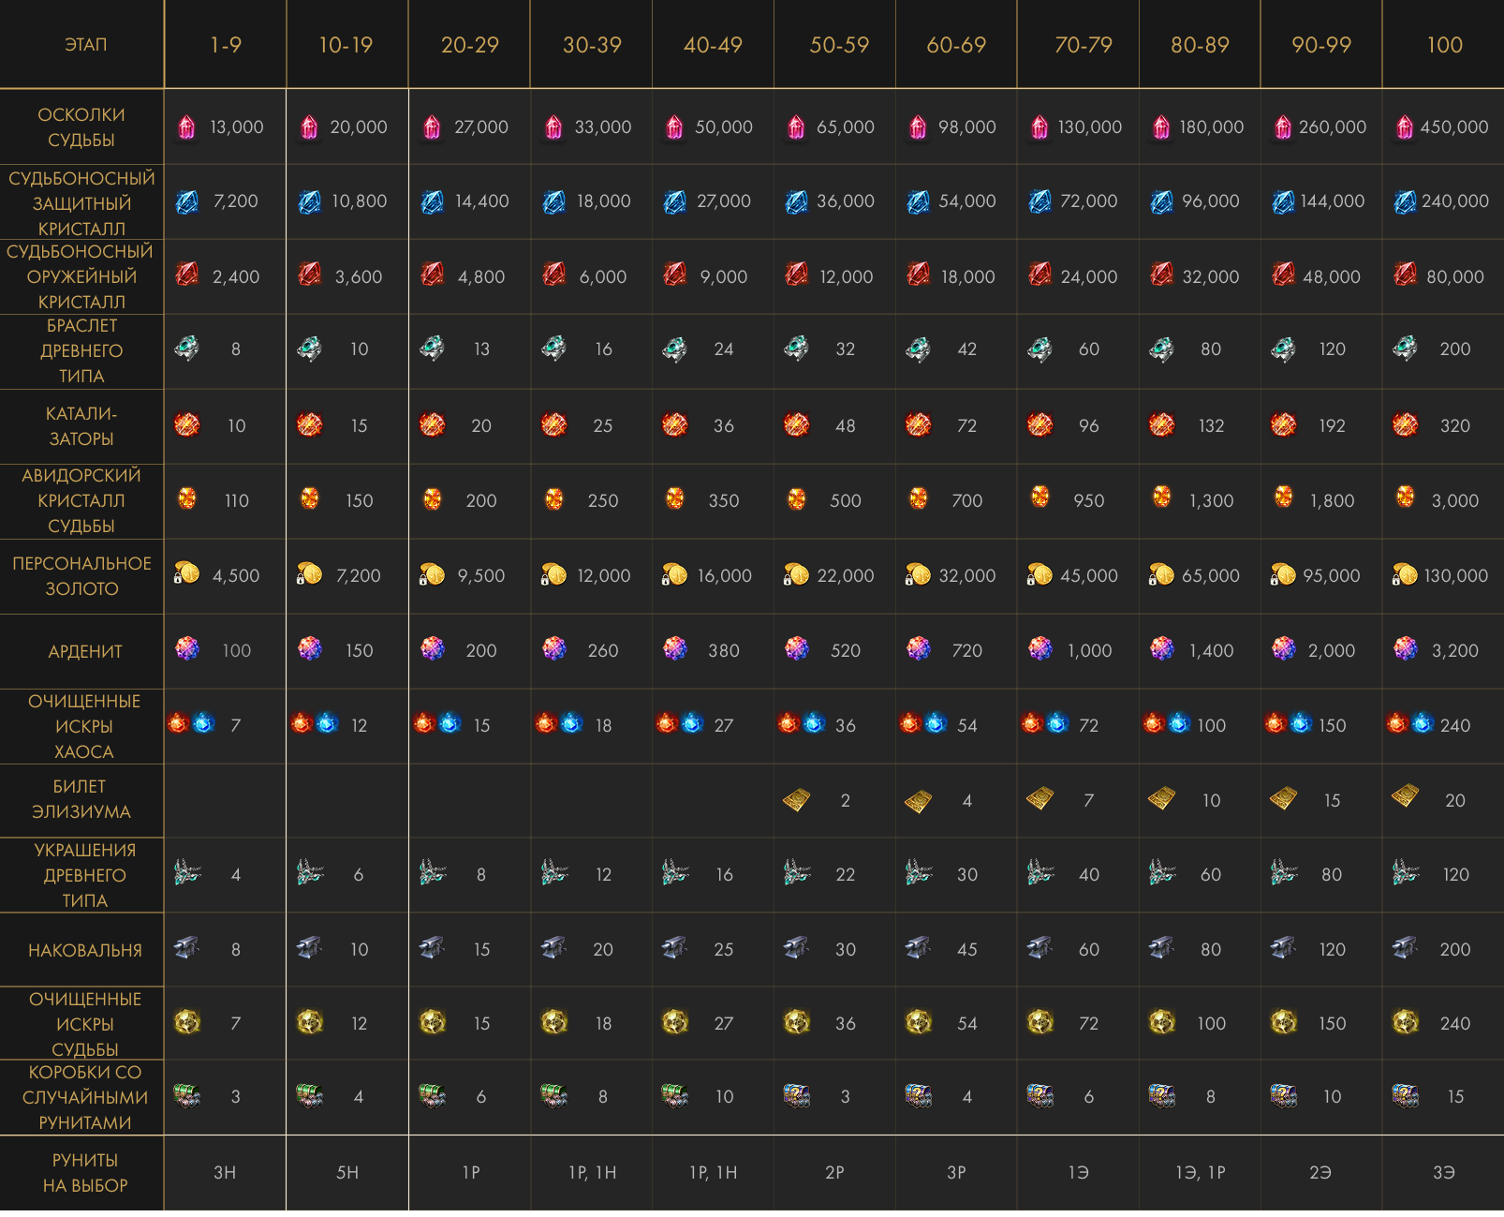Click the ancient bracelet icon next to 42

point(918,349)
